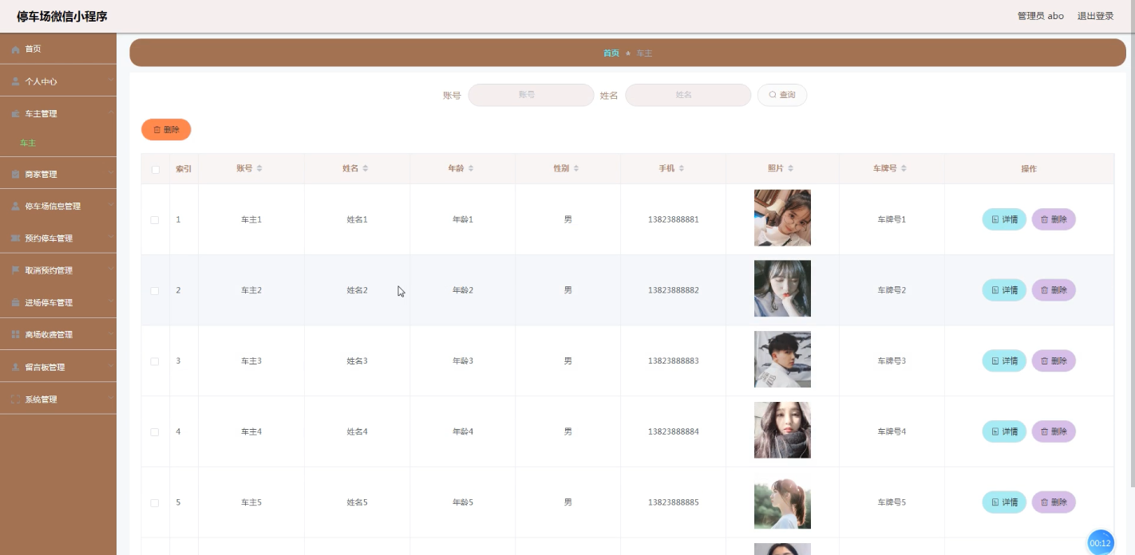Check the checkbox for row 车主3
The image size is (1135, 555).
tap(155, 360)
